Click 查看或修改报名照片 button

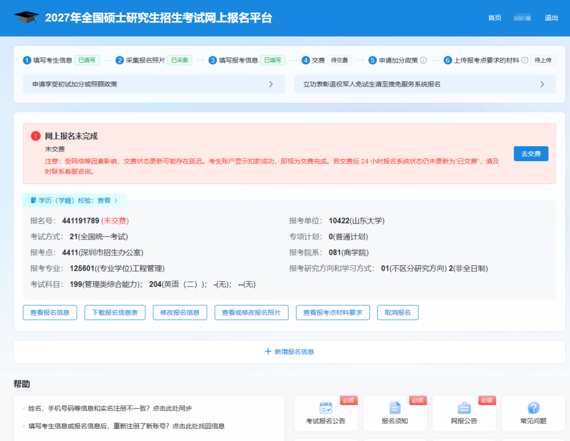coord(252,312)
